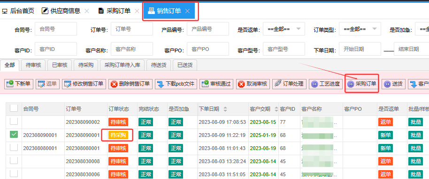Click the 取消审核 button
This screenshot has width=429, height=179.
(x=253, y=84)
